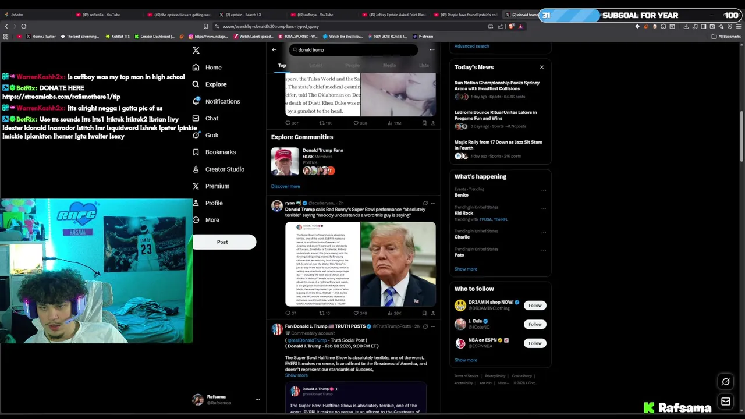Open more options on Fan Donald J. Trump post
This screenshot has width=745, height=419.
[433, 326]
